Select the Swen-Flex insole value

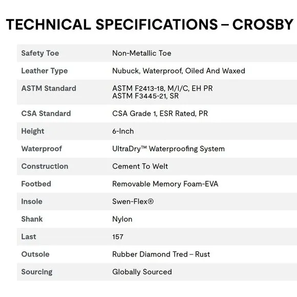coord(133,202)
